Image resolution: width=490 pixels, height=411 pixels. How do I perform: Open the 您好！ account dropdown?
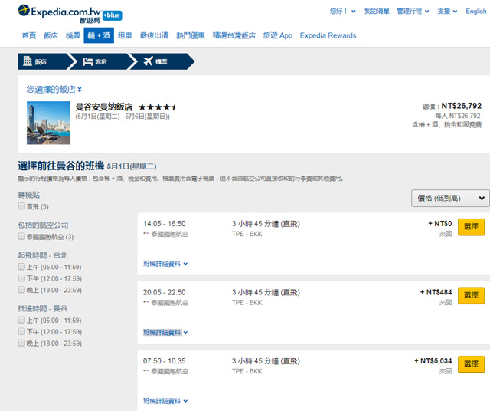coord(343,12)
